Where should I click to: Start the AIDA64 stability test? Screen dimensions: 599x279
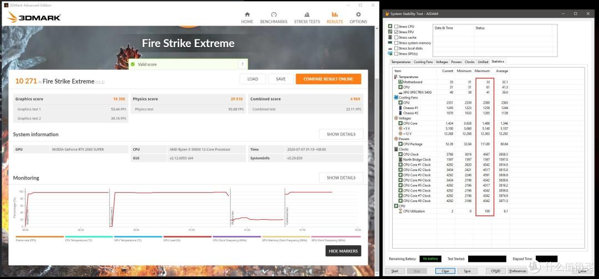[x=395, y=271]
